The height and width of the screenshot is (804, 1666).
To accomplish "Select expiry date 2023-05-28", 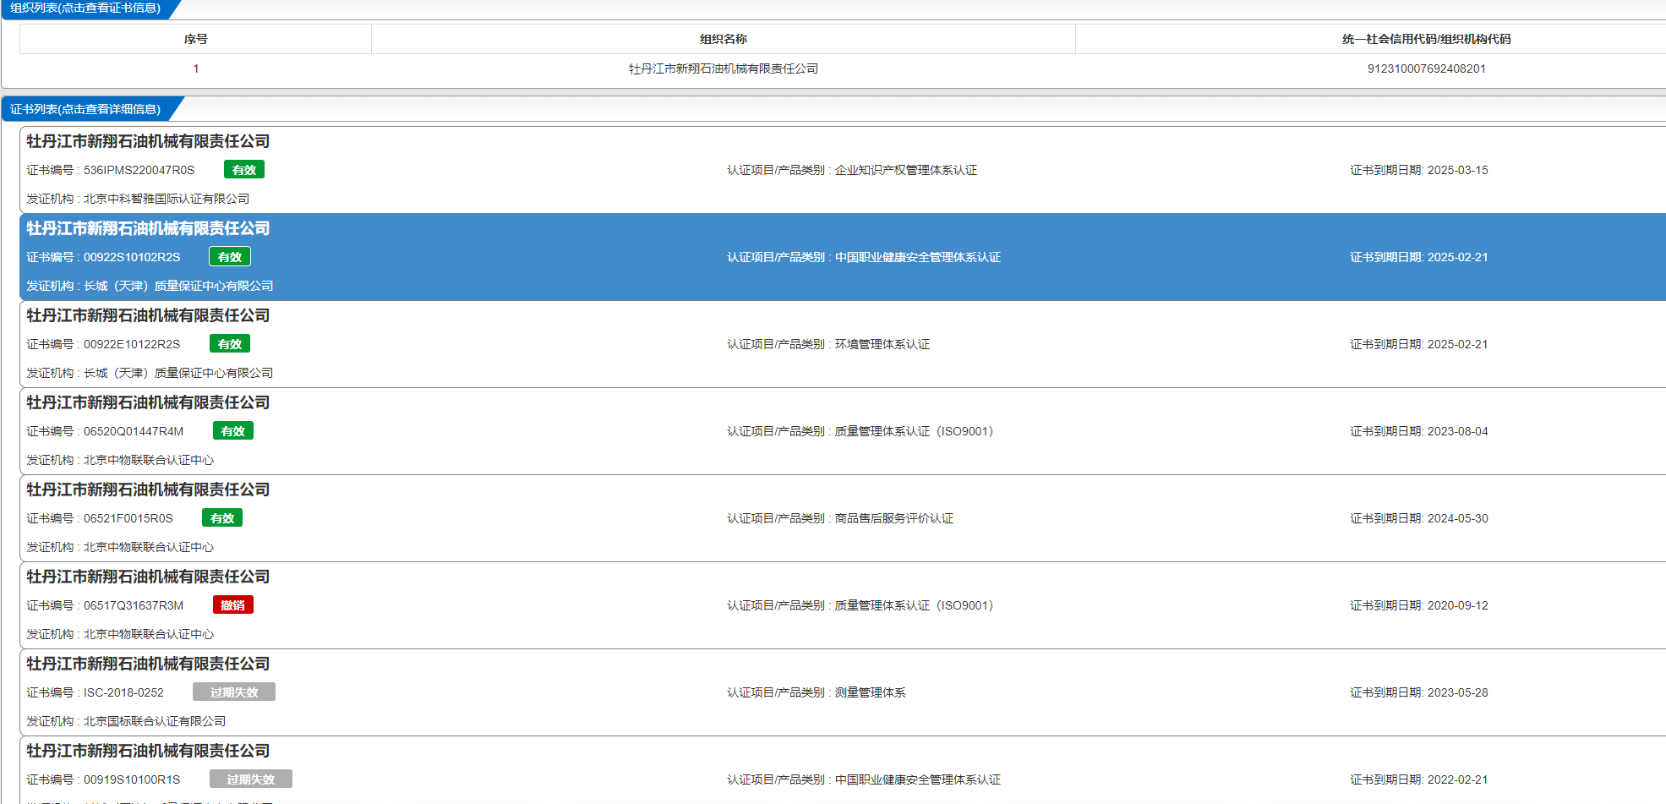I will point(1457,692).
